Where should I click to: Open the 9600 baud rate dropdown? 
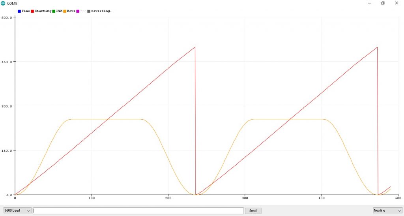17,210
